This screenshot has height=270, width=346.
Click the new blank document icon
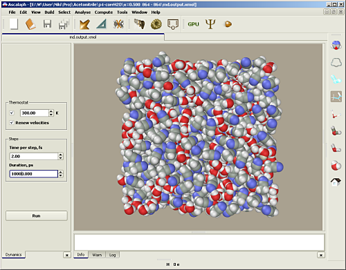(x=14, y=24)
